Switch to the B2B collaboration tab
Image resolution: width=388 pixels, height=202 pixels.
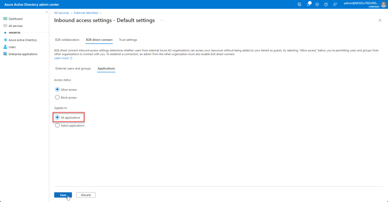(67, 40)
